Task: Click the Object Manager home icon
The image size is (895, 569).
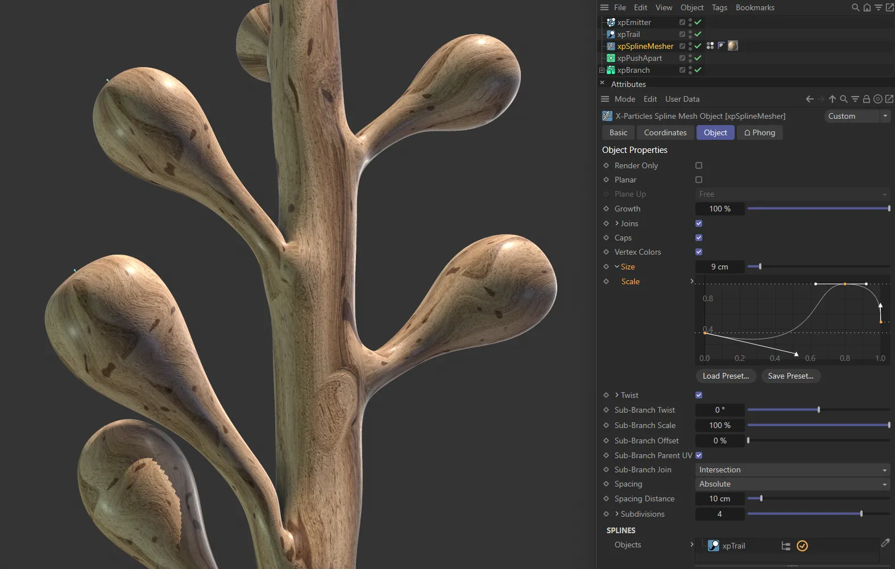Action: point(867,7)
